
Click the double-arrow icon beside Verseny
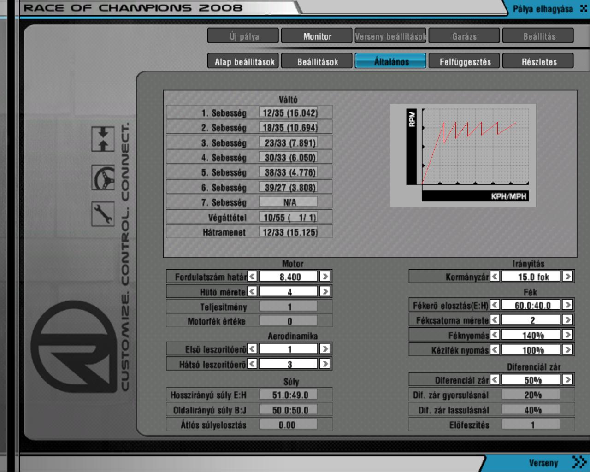pyautogui.click(x=579, y=462)
